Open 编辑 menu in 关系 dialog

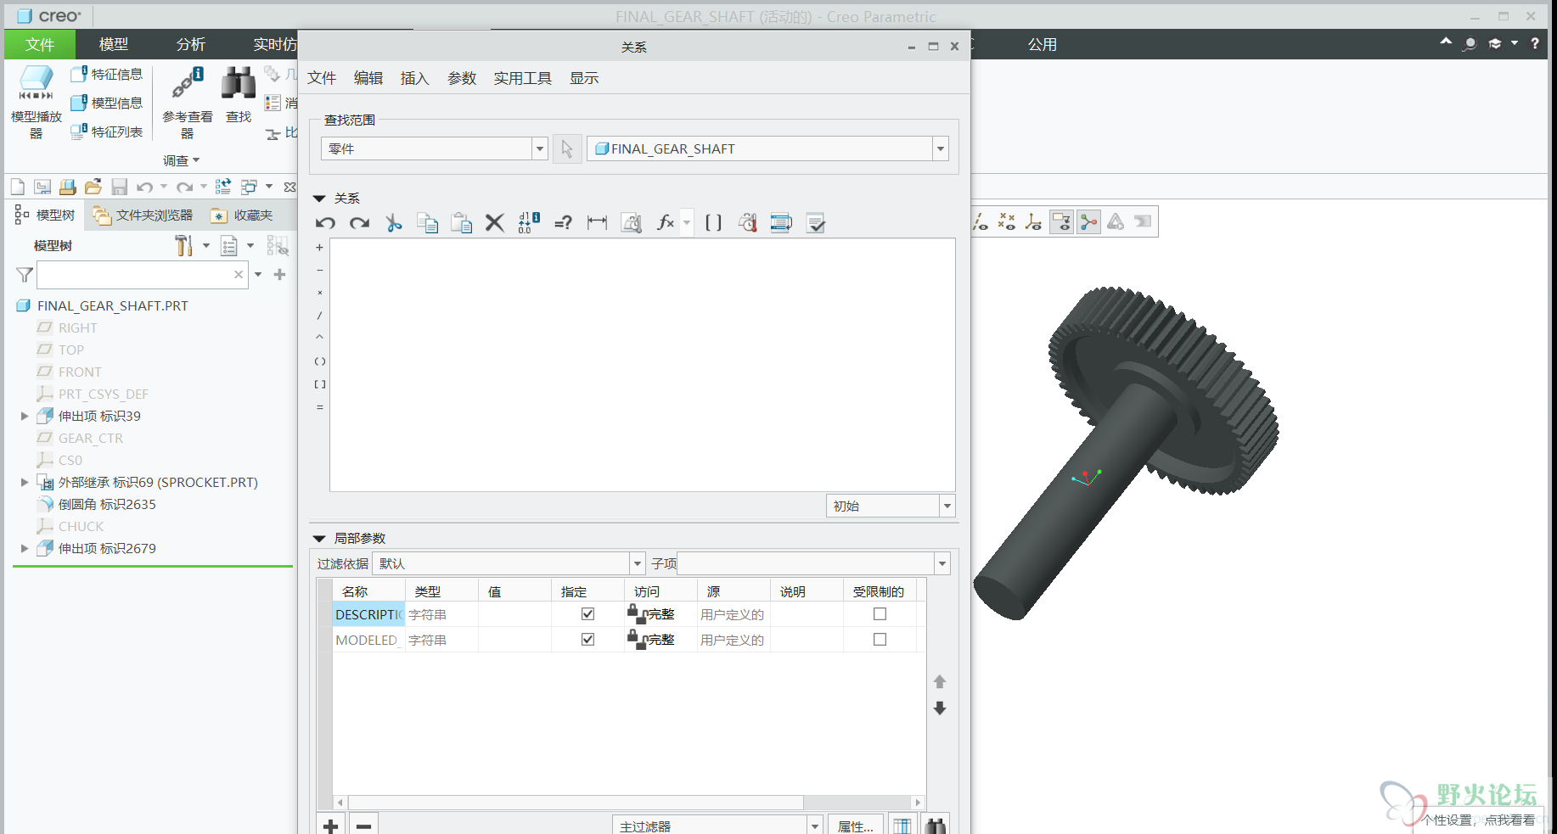tap(368, 78)
